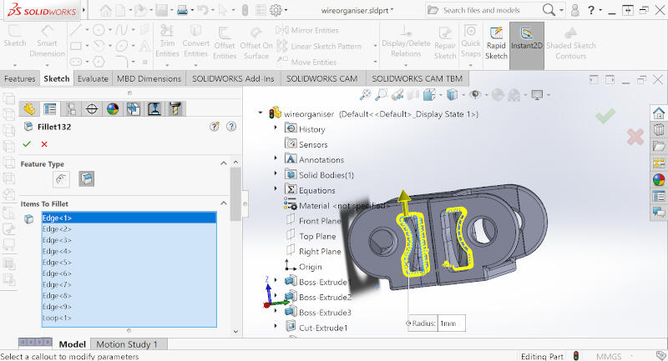
Task: Open Appearances color ball in task pane
Action: click(659, 179)
